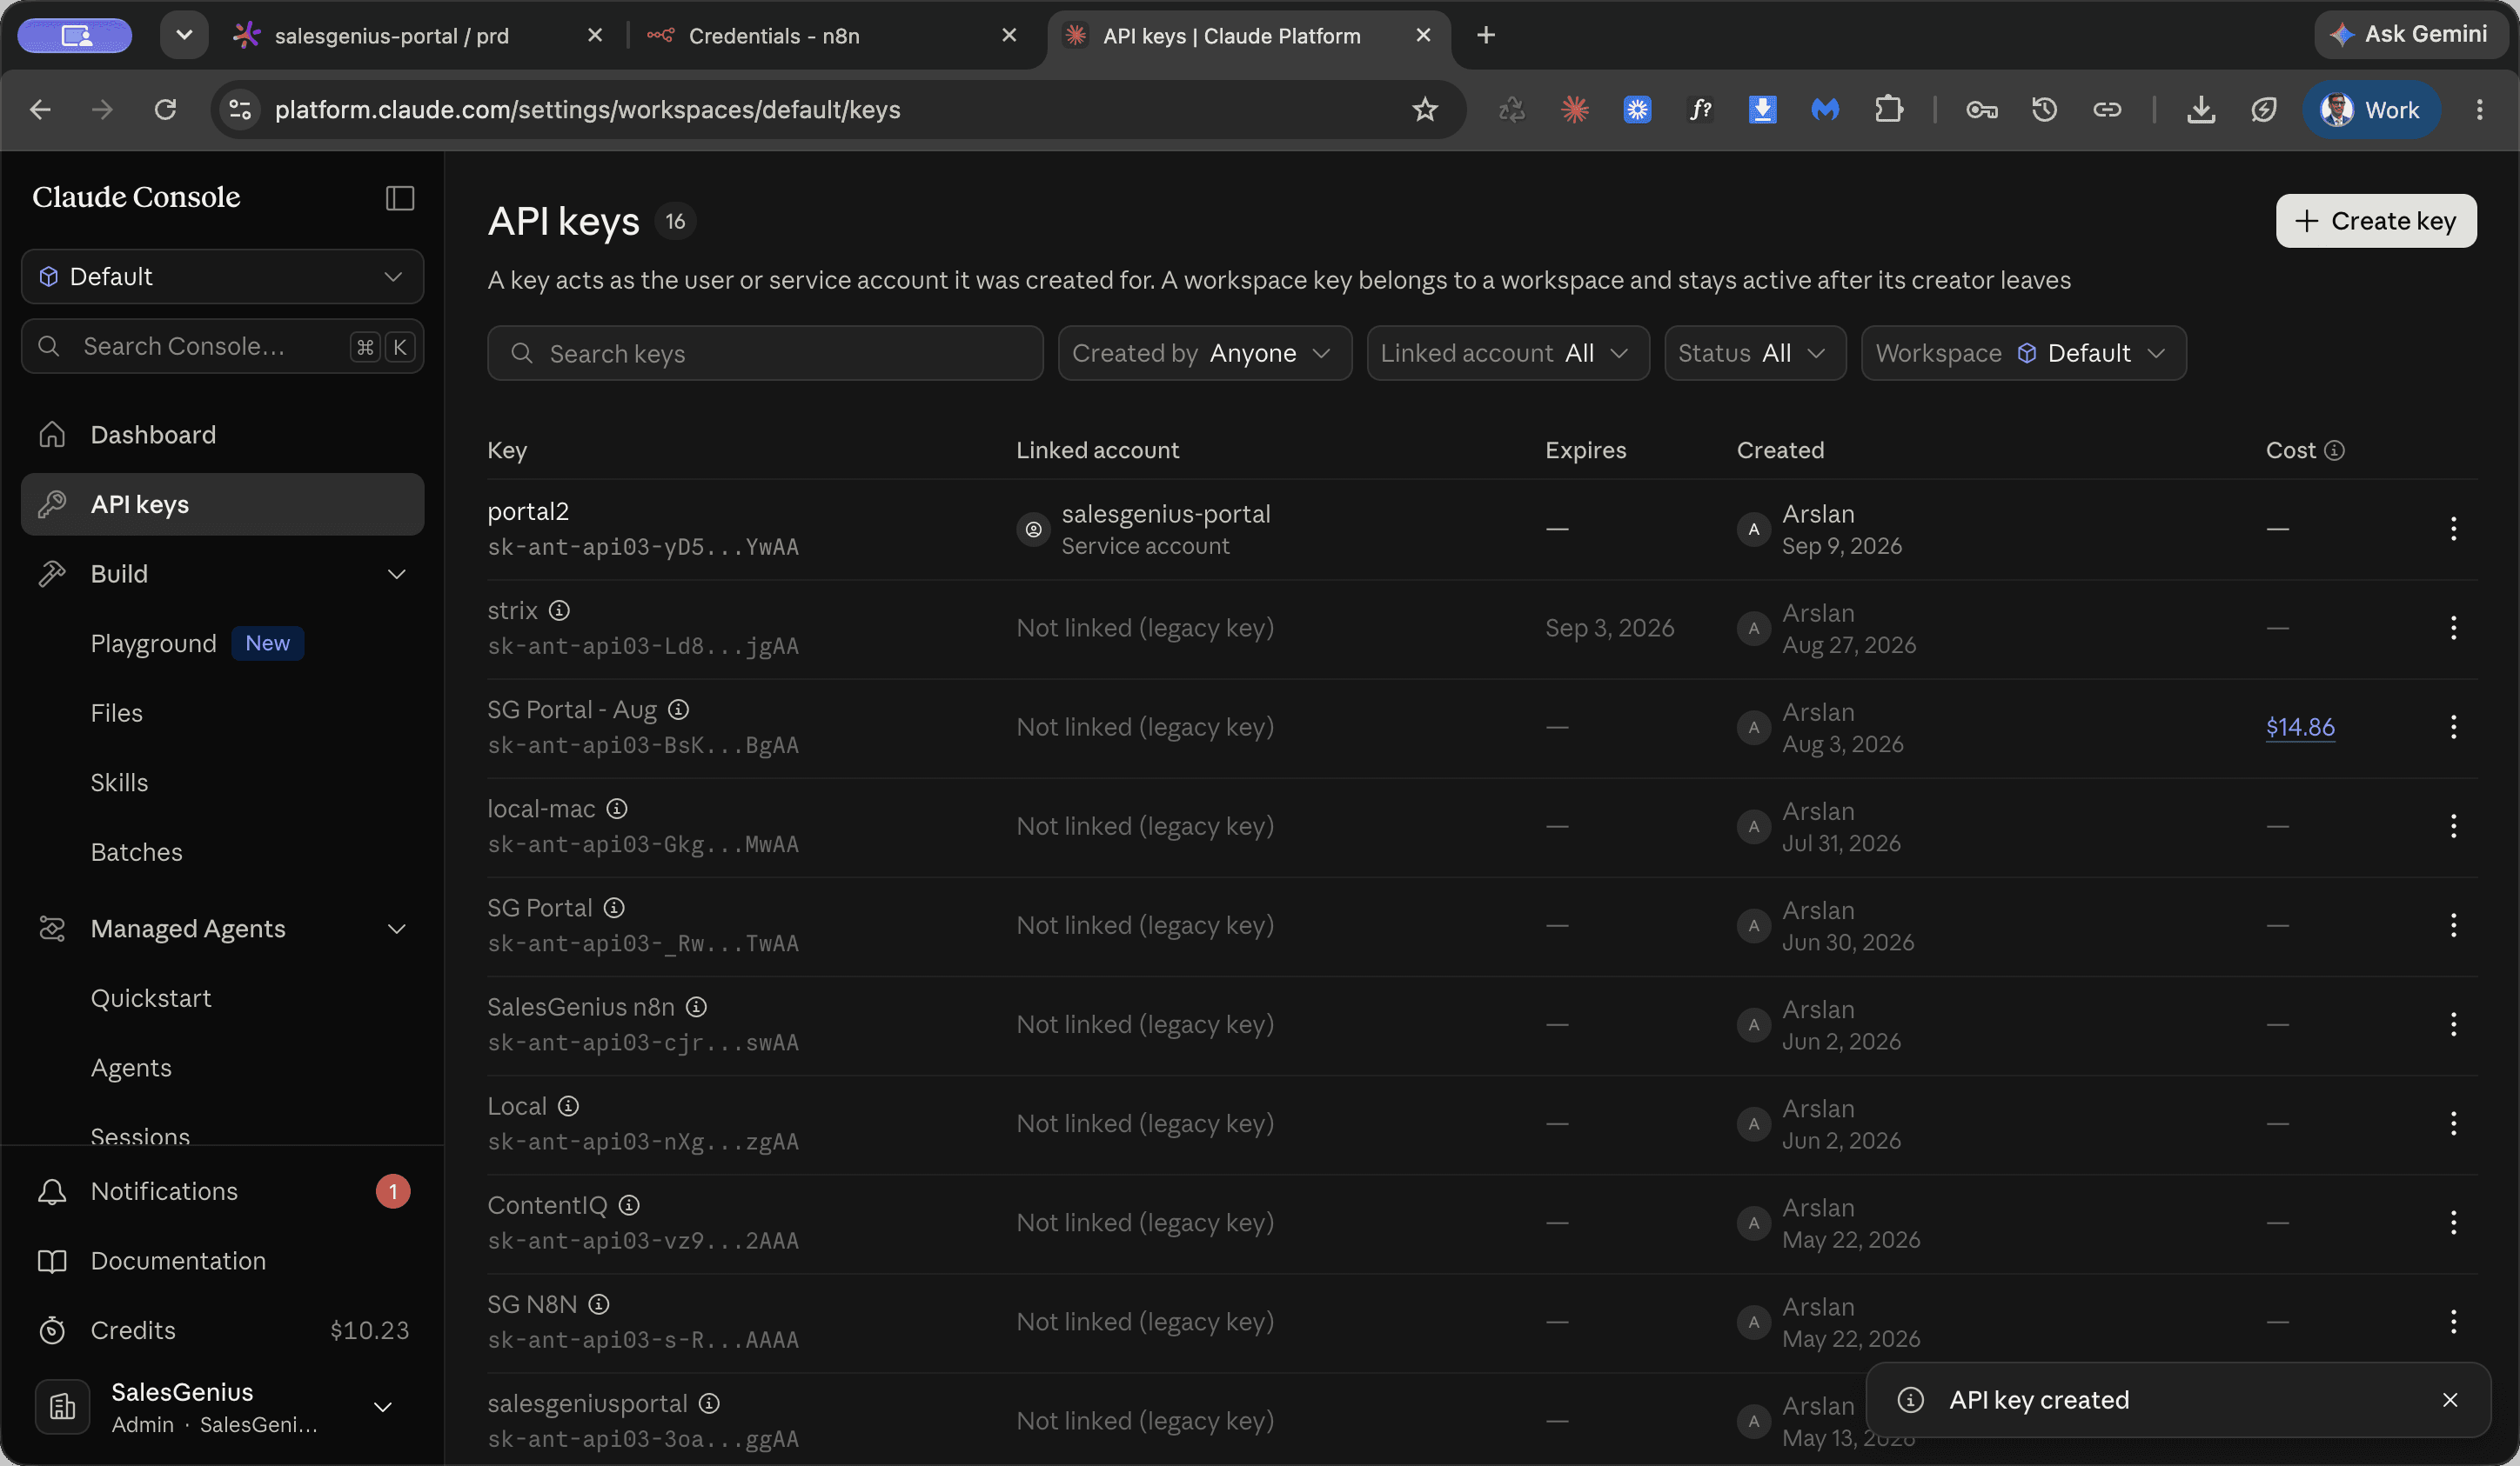The image size is (2520, 1466).
Task: Focus the Search keys input
Action: click(x=765, y=353)
